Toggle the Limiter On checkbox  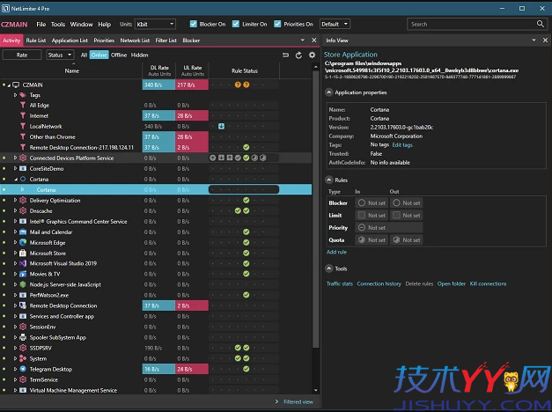[x=236, y=24]
